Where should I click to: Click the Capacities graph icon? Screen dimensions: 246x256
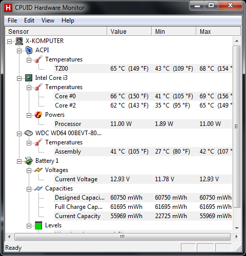[38, 188]
